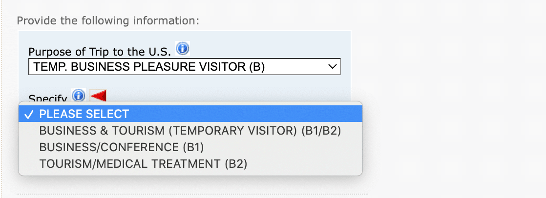Click the 'Provide the following information:' heading
This screenshot has height=198, width=546.
108,21
